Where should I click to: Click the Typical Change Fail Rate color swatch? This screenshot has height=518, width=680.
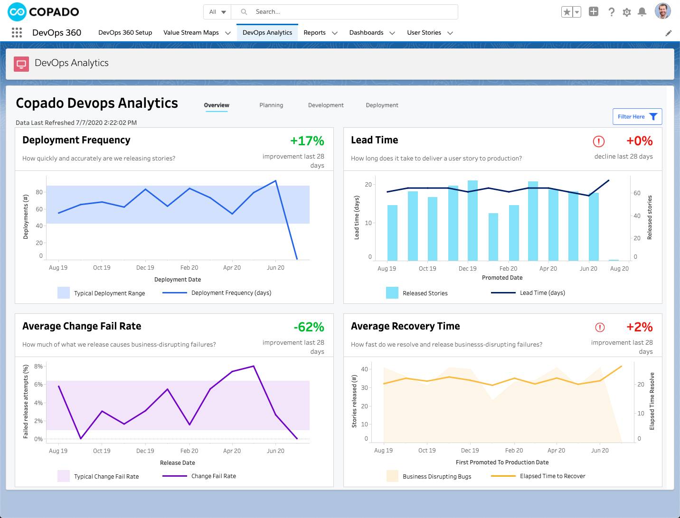(63, 476)
